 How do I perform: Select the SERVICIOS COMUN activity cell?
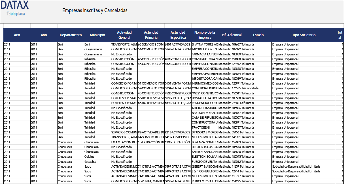(x=124, y=132)
